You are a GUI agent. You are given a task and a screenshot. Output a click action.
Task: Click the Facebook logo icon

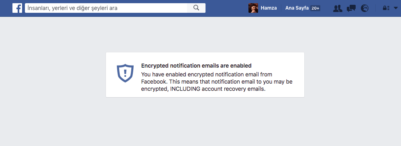pos(17,8)
